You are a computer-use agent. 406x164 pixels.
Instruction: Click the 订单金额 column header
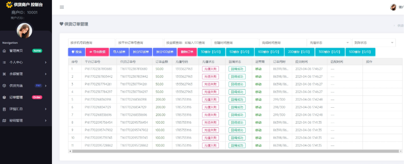coord(162,62)
